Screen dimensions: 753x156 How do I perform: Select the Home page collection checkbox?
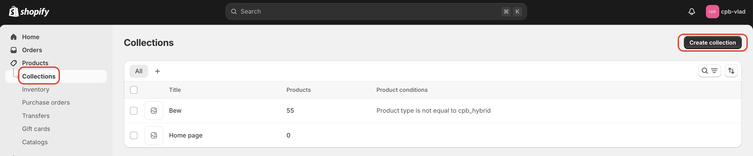[x=134, y=135]
